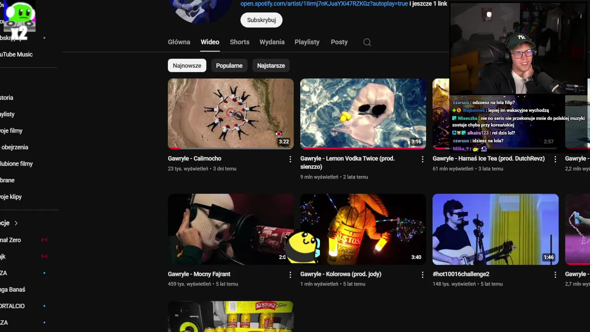
Task: Switch to the Playlisty tab
Action: 307,42
